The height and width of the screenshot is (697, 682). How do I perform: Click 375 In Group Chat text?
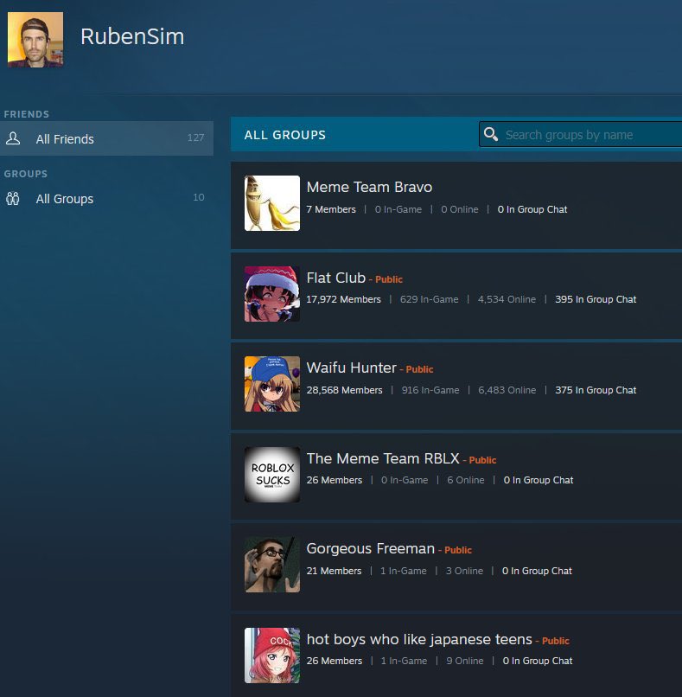click(x=596, y=390)
